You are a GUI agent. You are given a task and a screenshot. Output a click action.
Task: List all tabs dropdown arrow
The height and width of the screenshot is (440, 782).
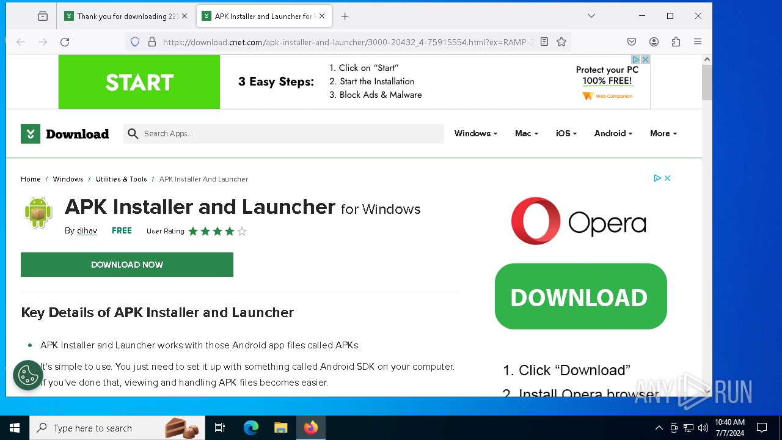[591, 16]
